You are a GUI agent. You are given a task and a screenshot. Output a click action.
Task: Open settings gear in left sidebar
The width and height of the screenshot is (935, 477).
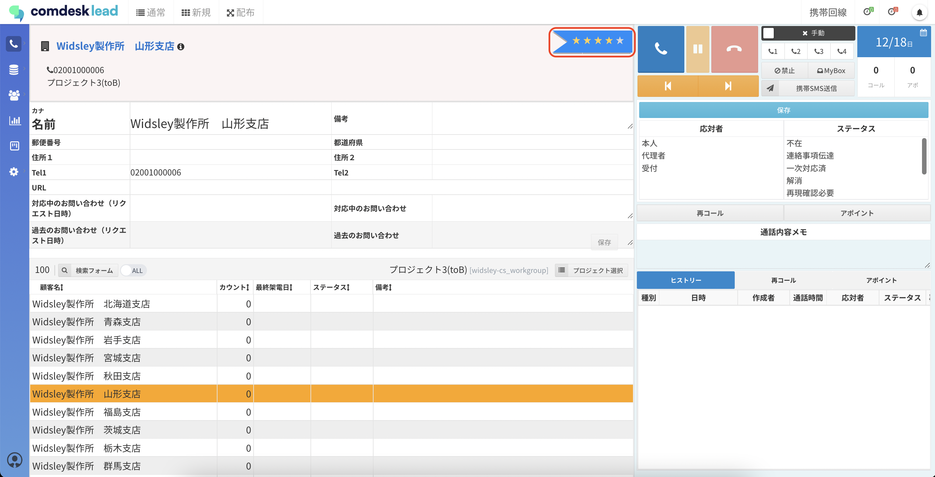pos(14,171)
